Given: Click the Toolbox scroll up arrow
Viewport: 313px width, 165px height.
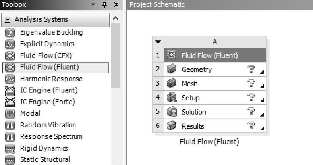Looking at the screenshot, I should (115, 18).
